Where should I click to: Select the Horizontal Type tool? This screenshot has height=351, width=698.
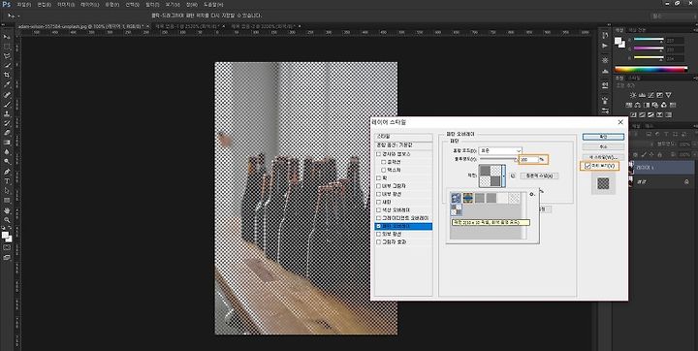coord(7,181)
